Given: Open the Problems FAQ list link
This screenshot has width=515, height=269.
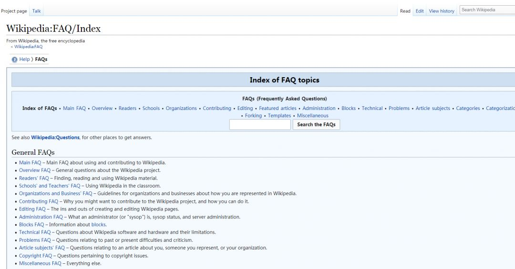Looking at the screenshot, I should point(35,240).
